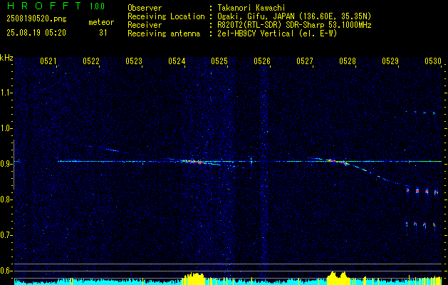Click the vertical gray frequency range bar

[x=14, y=165]
